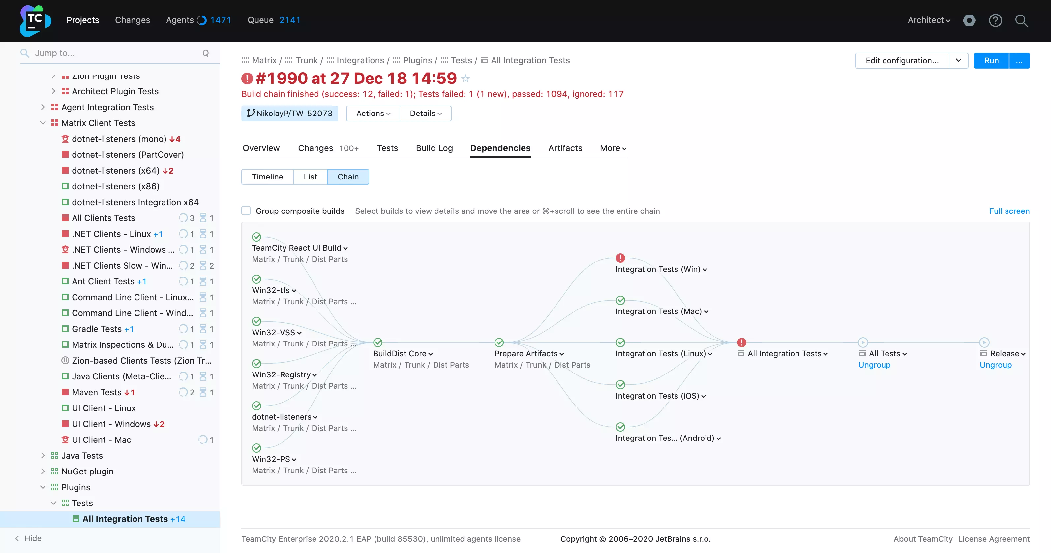This screenshot has height=553, width=1051.
Task: Open the Actions dropdown
Action: pos(373,114)
